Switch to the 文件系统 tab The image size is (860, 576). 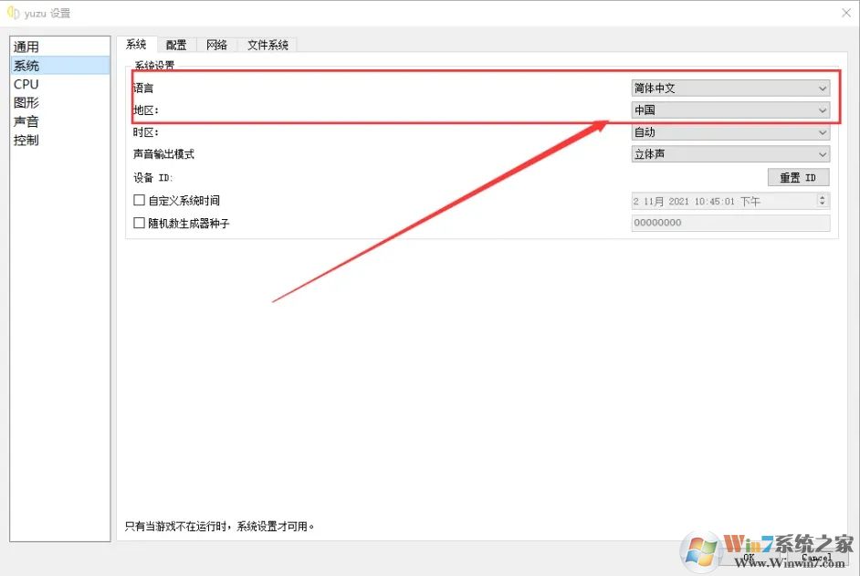point(267,45)
